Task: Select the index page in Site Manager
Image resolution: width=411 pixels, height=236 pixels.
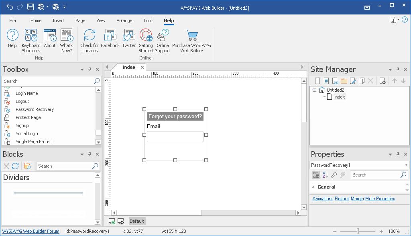Action: [x=340, y=97]
